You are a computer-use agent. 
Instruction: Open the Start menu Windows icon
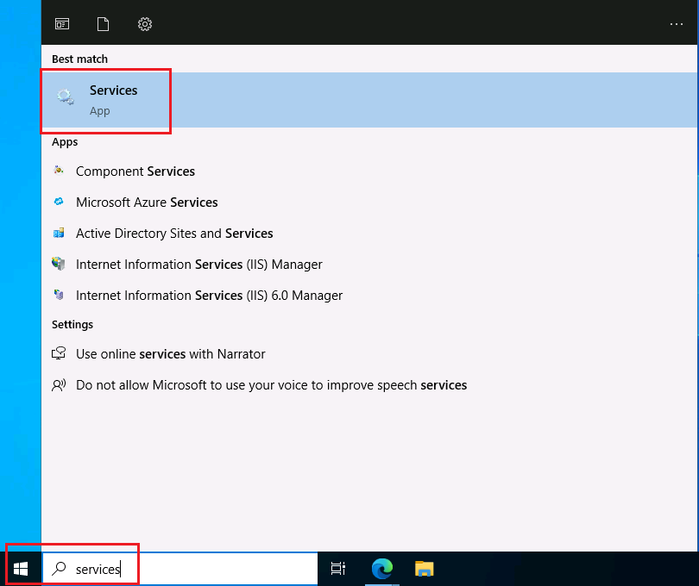coord(21,568)
